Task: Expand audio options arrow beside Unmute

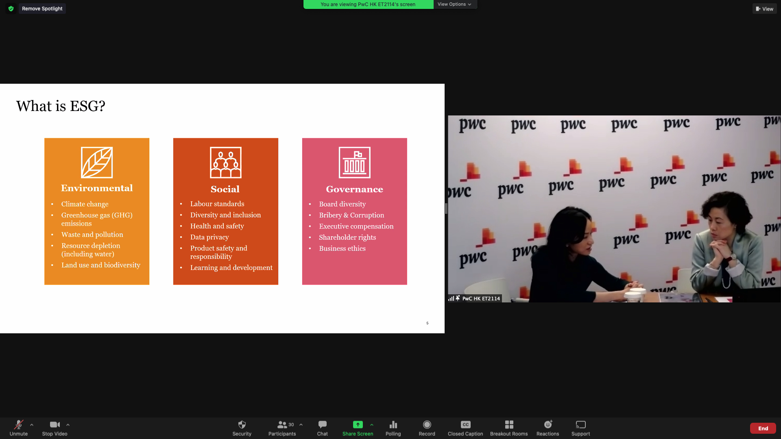Action: (x=32, y=425)
